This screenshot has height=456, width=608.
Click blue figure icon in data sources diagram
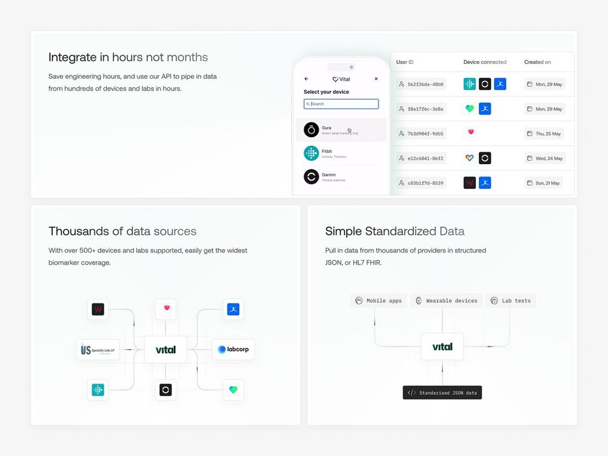(233, 309)
